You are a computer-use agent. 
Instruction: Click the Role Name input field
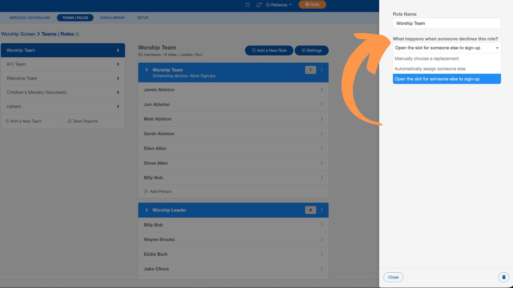click(446, 23)
